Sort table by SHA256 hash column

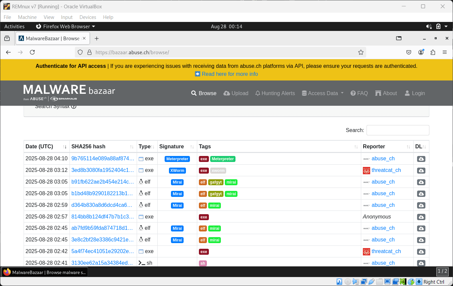(x=103, y=146)
